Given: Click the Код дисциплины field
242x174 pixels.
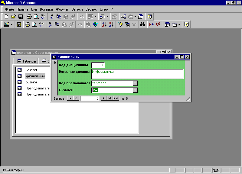Looking at the screenshot, I should (x=98, y=65).
